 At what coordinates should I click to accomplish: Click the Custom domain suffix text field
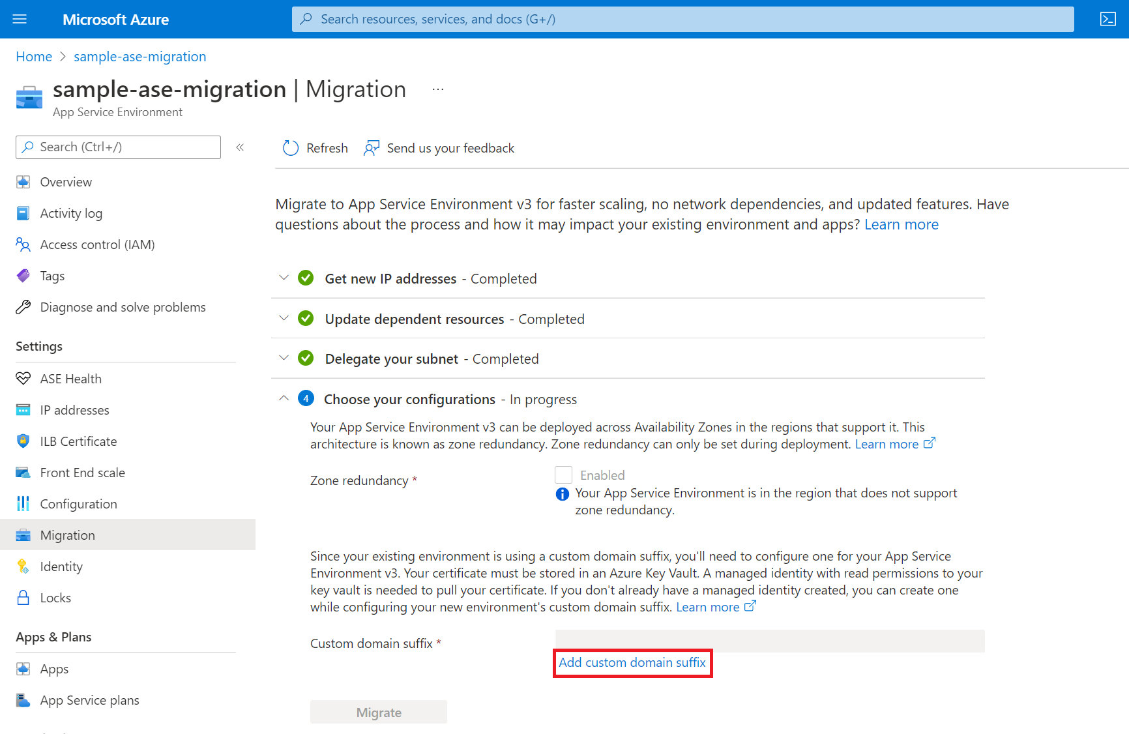tap(769, 641)
